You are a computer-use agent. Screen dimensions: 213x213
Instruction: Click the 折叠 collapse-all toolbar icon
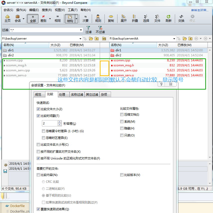tap(135, 19)
